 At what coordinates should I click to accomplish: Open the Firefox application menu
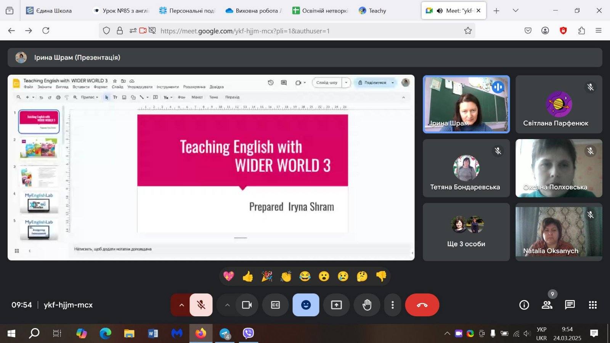pyautogui.click(x=599, y=31)
